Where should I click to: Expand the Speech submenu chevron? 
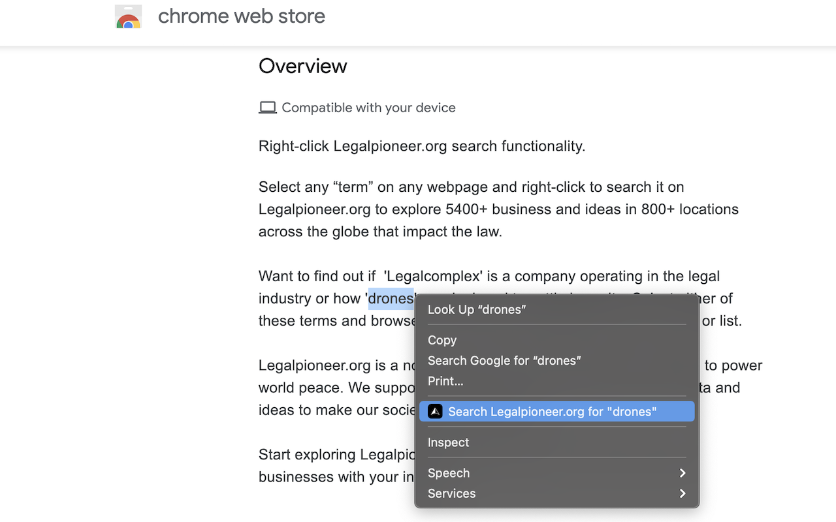682,472
